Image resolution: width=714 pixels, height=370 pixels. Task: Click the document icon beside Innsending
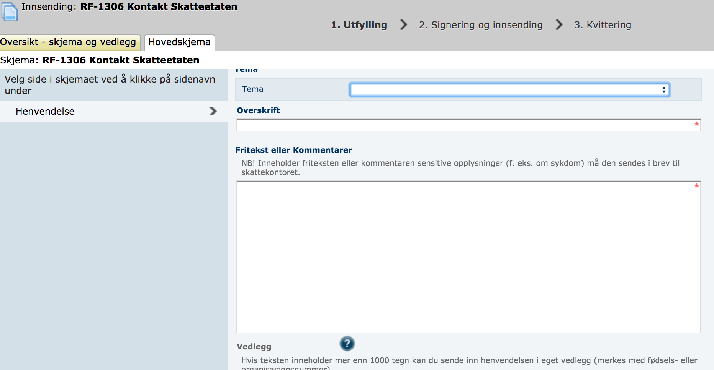coord(9,11)
